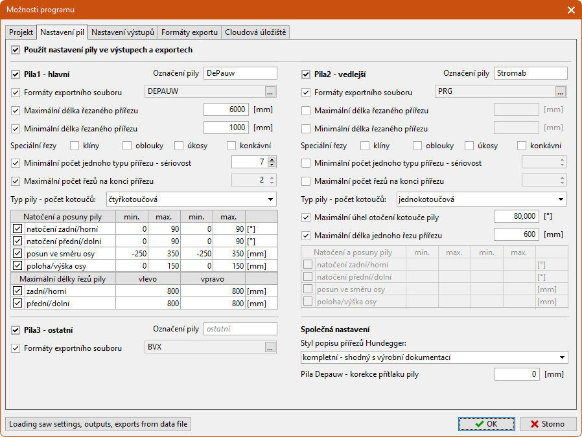Open Formáty exportu tab
582x437 pixels.
[x=189, y=32]
